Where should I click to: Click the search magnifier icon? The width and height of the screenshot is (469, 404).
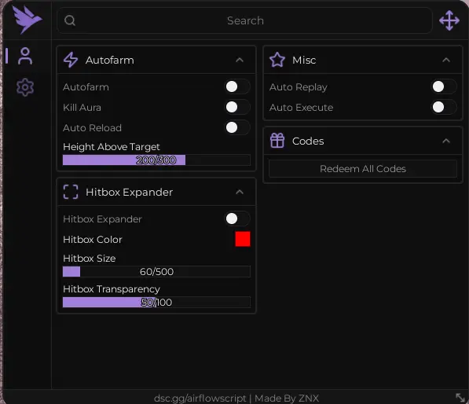(x=70, y=20)
